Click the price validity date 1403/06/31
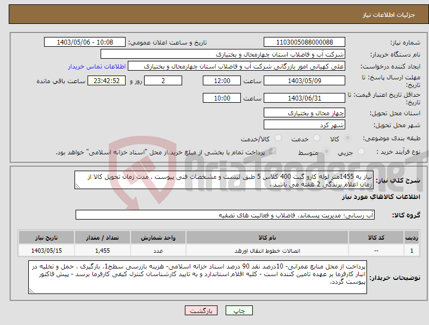The width and height of the screenshot is (429, 325). [304, 98]
